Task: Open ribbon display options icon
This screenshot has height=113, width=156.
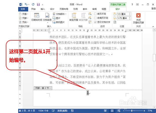Action: tap(137, 5)
